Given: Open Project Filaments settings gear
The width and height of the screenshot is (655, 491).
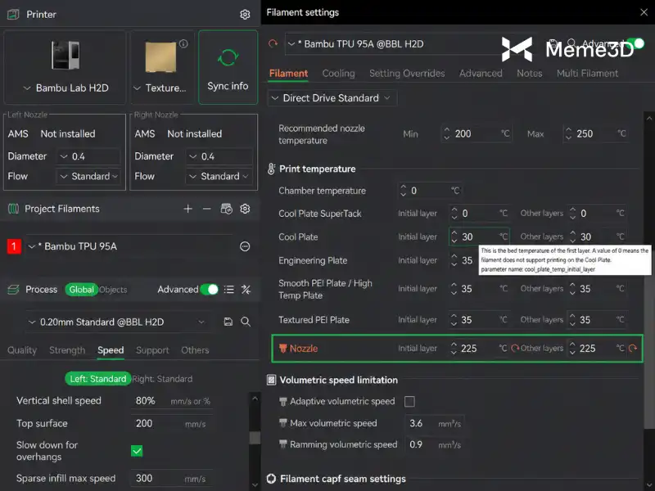Looking at the screenshot, I should coord(245,209).
